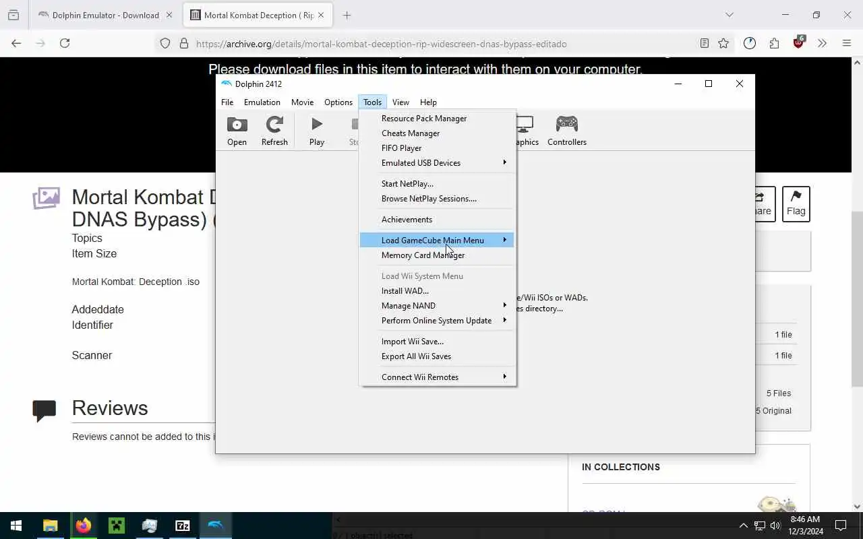
Task: Open a new Firefox tab
Action: [x=347, y=15]
